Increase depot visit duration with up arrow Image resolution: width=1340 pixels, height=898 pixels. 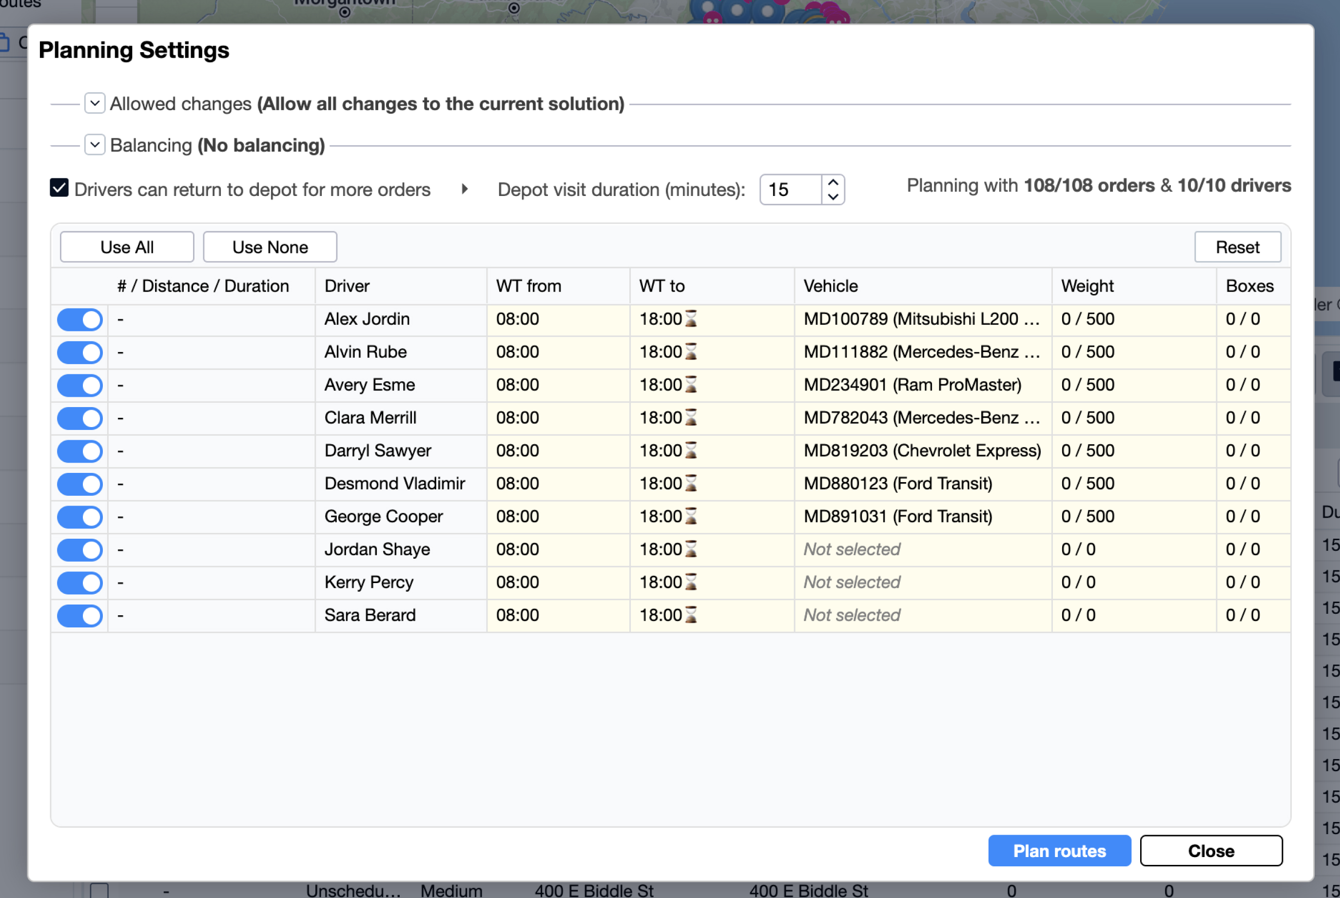[833, 182]
